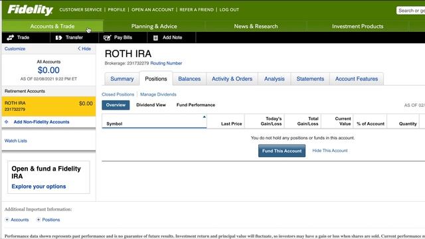The image size is (425, 239).
Task: Select the ROTH IRA account row
Action: pyautogui.click(x=48, y=106)
